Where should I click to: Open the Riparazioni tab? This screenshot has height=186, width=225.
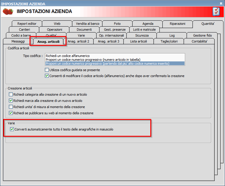point(177,24)
